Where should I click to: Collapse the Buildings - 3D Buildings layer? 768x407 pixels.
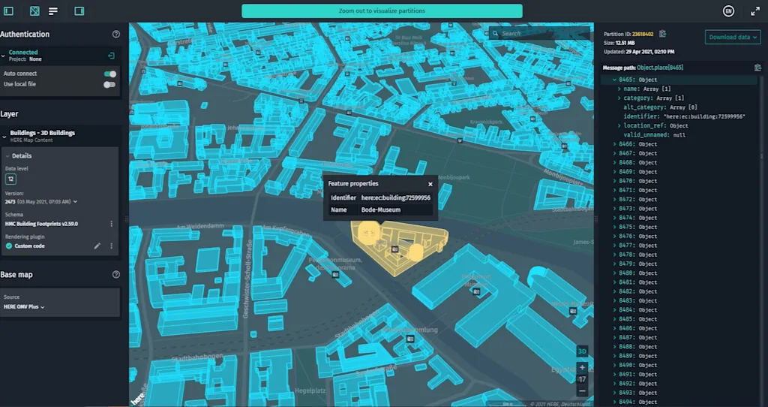4,137
